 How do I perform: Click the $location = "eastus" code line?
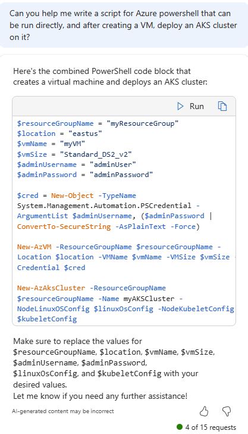tap(59, 134)
